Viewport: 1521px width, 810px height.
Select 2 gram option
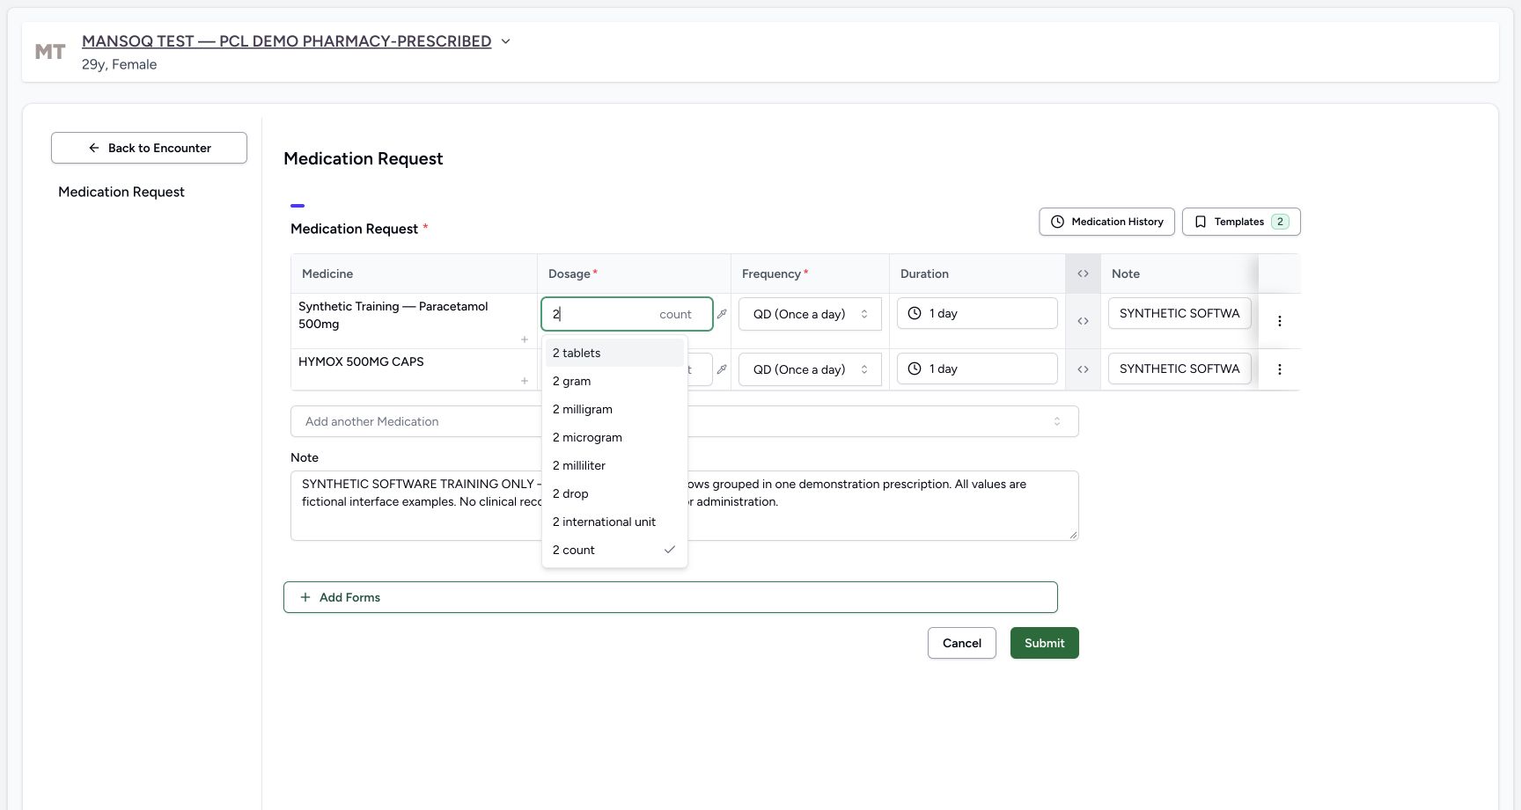[x=614, y=381]
